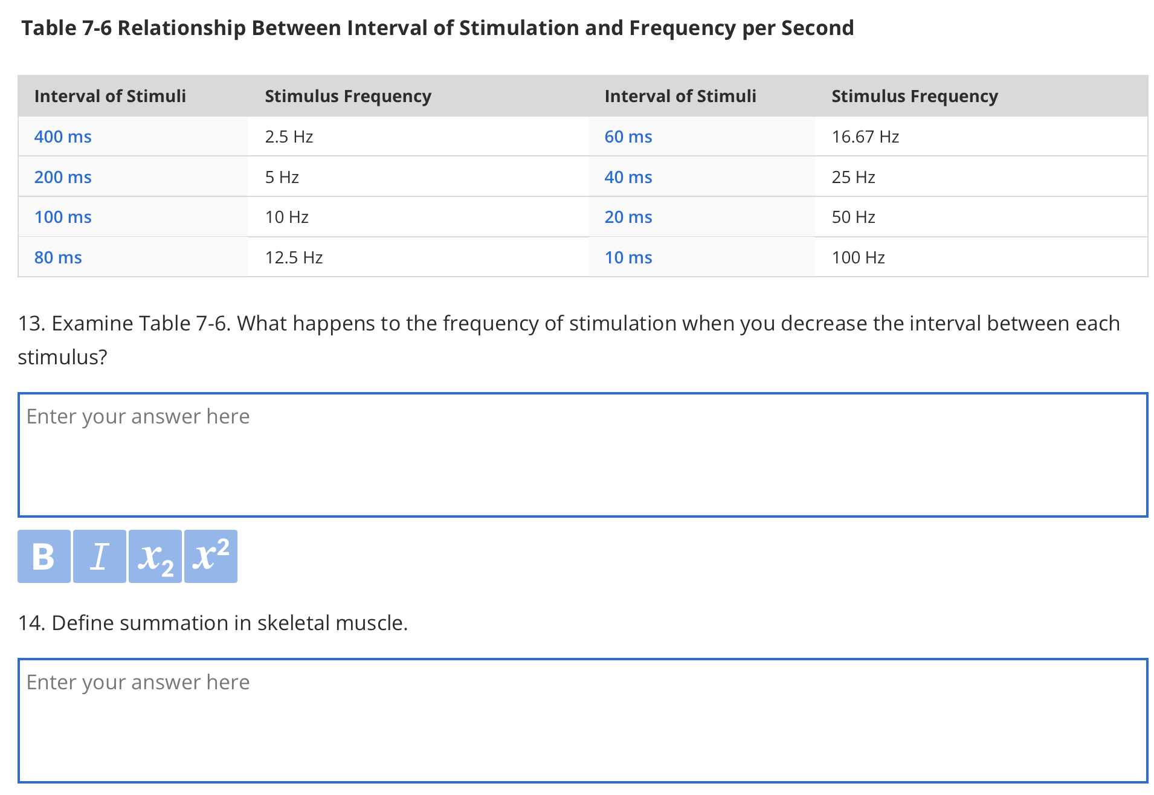Open the 60 ms interval link
Viewport: 1154px width, 795px height.
[x=628, y=137]
